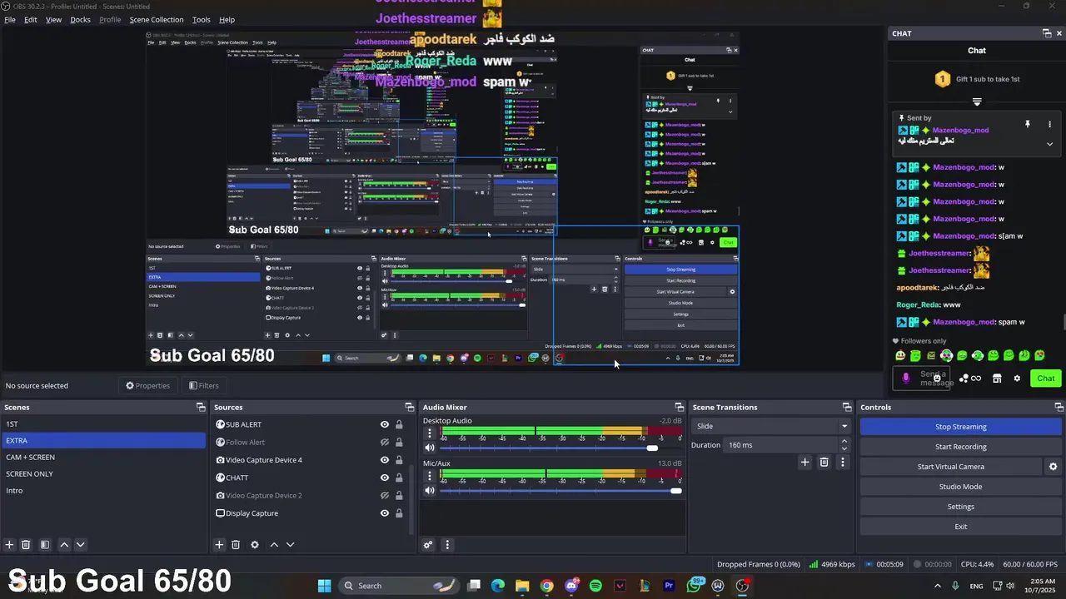Hide CHATT source eye icon
1066x599 pixels.
coord(384,478)
